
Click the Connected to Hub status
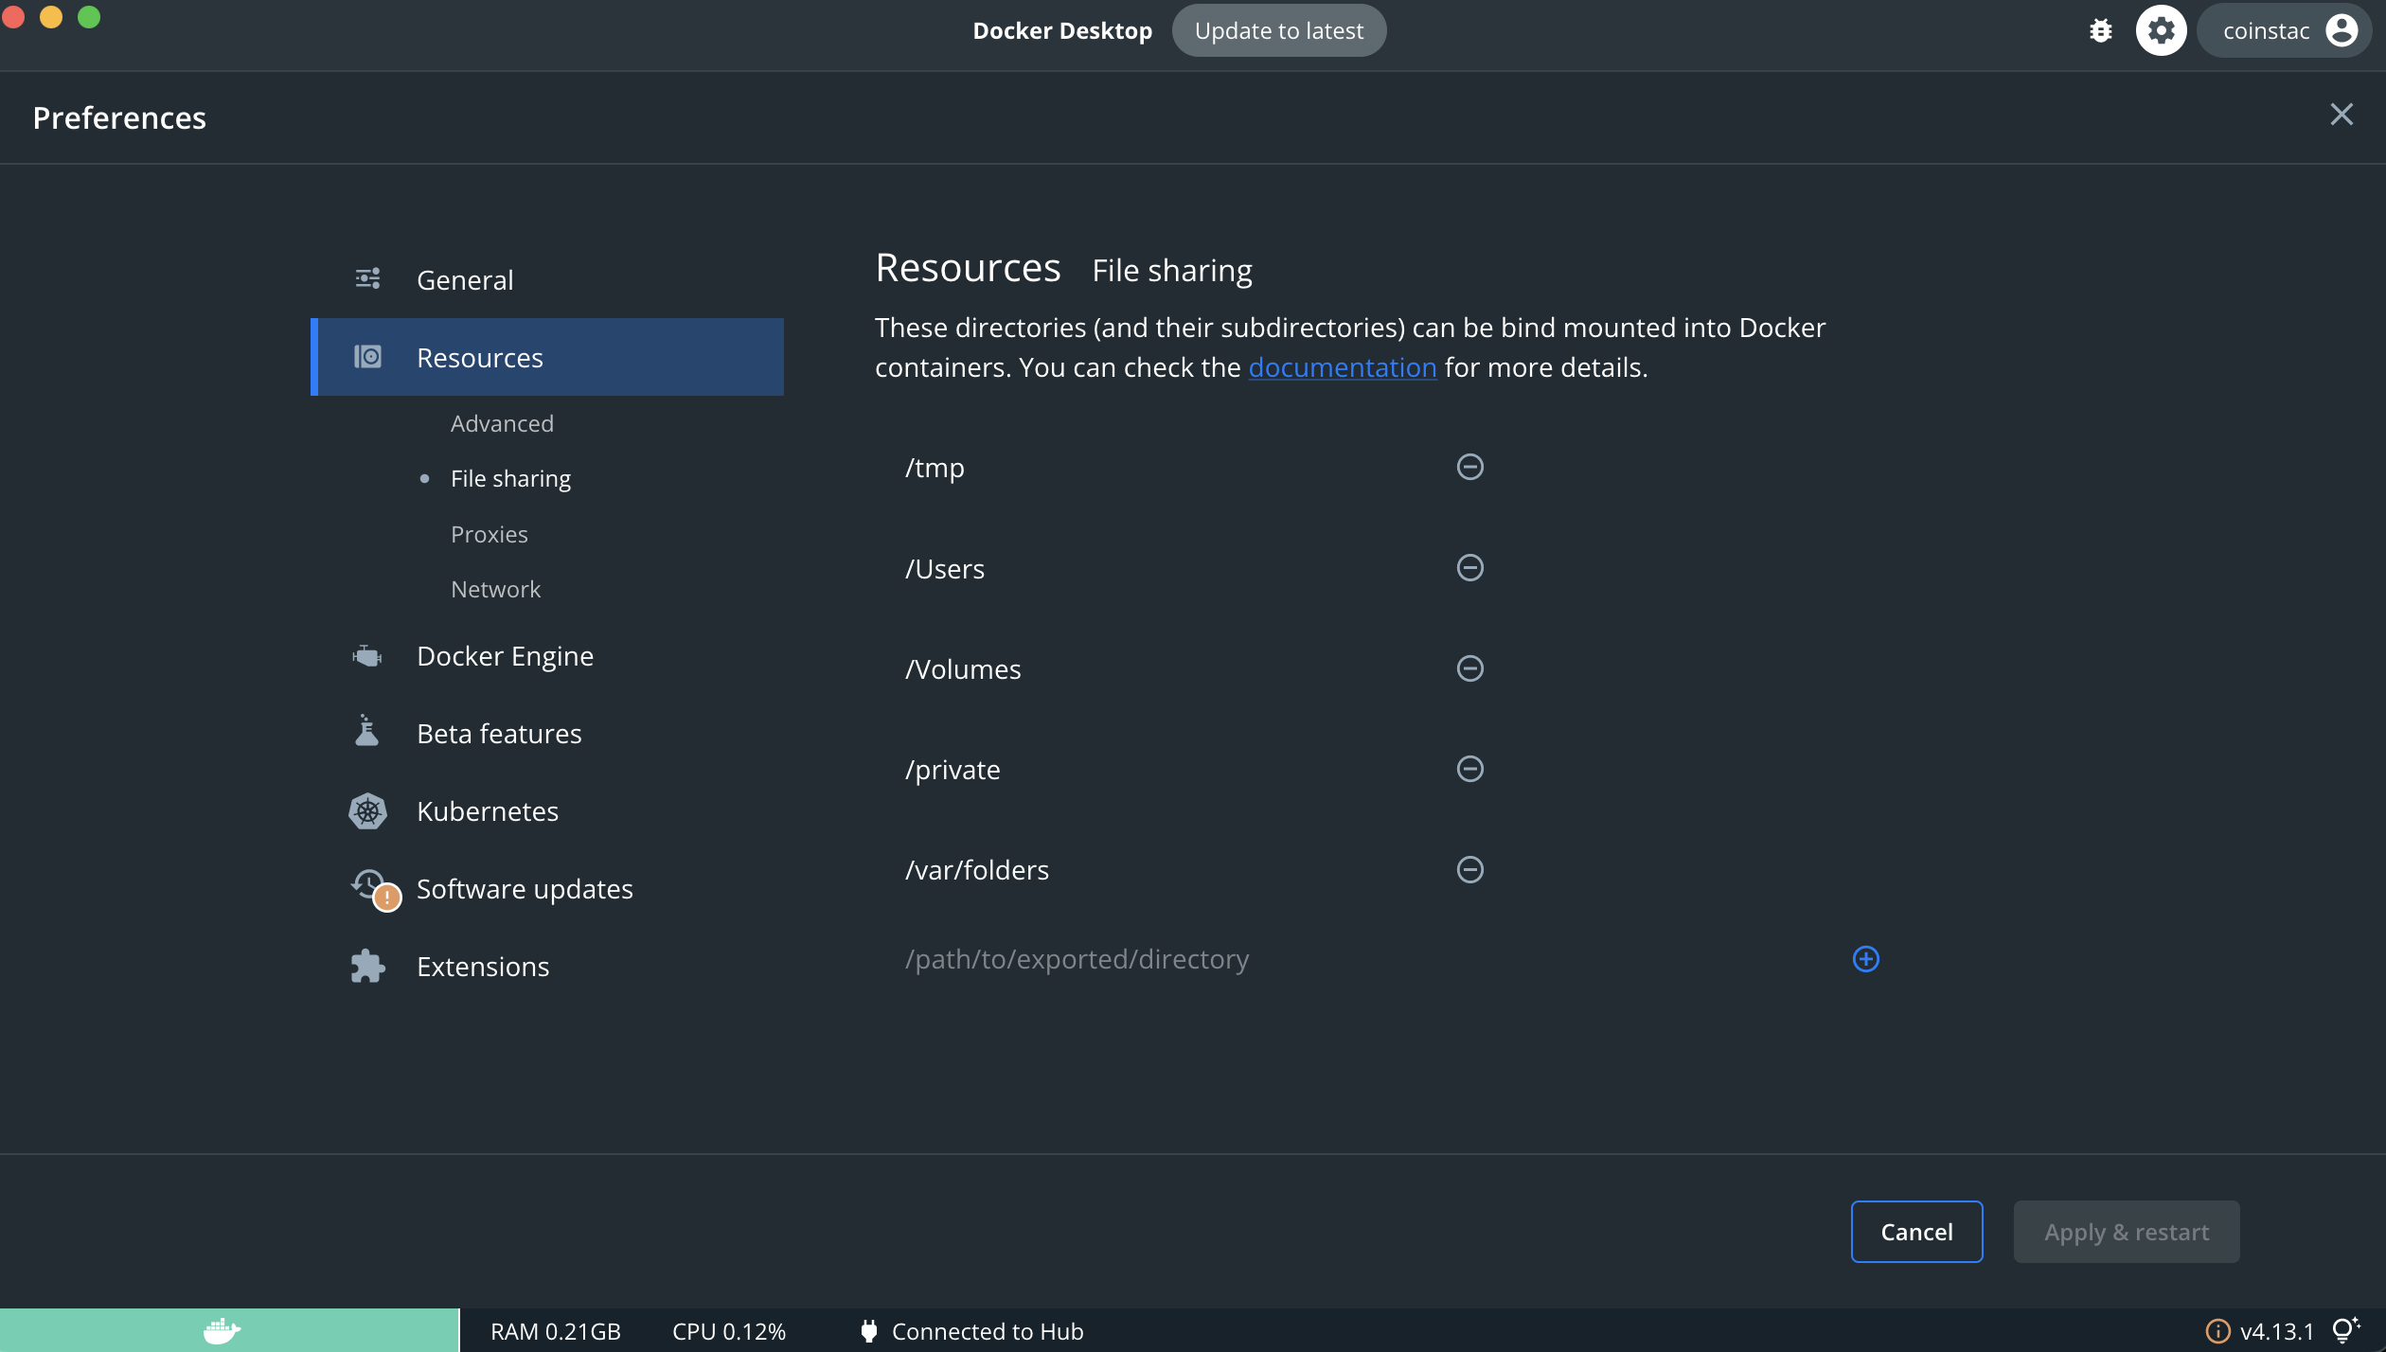(x=988, y=1331)
